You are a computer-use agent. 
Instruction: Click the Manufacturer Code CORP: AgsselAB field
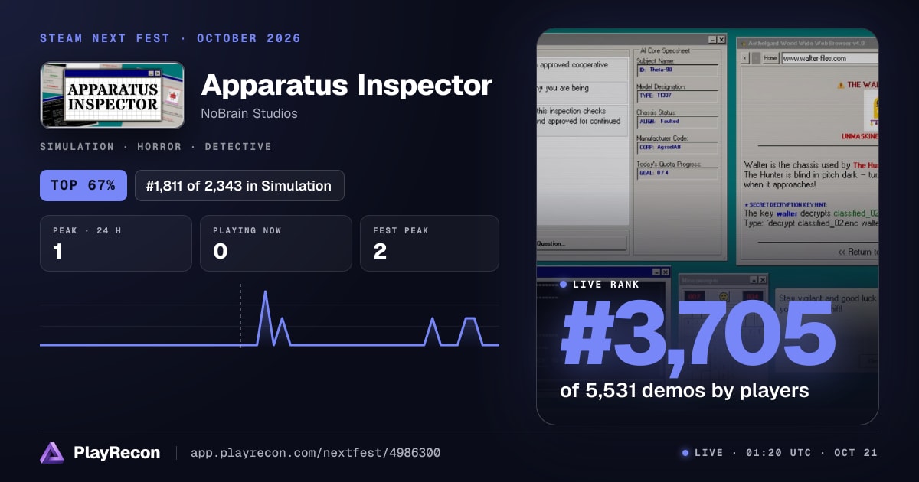(x=678, y=147)
